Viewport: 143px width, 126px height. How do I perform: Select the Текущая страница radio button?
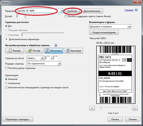pos(6,30)
